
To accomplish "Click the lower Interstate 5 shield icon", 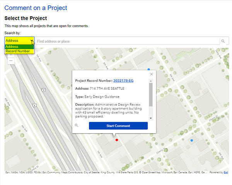I will point(34,105).
